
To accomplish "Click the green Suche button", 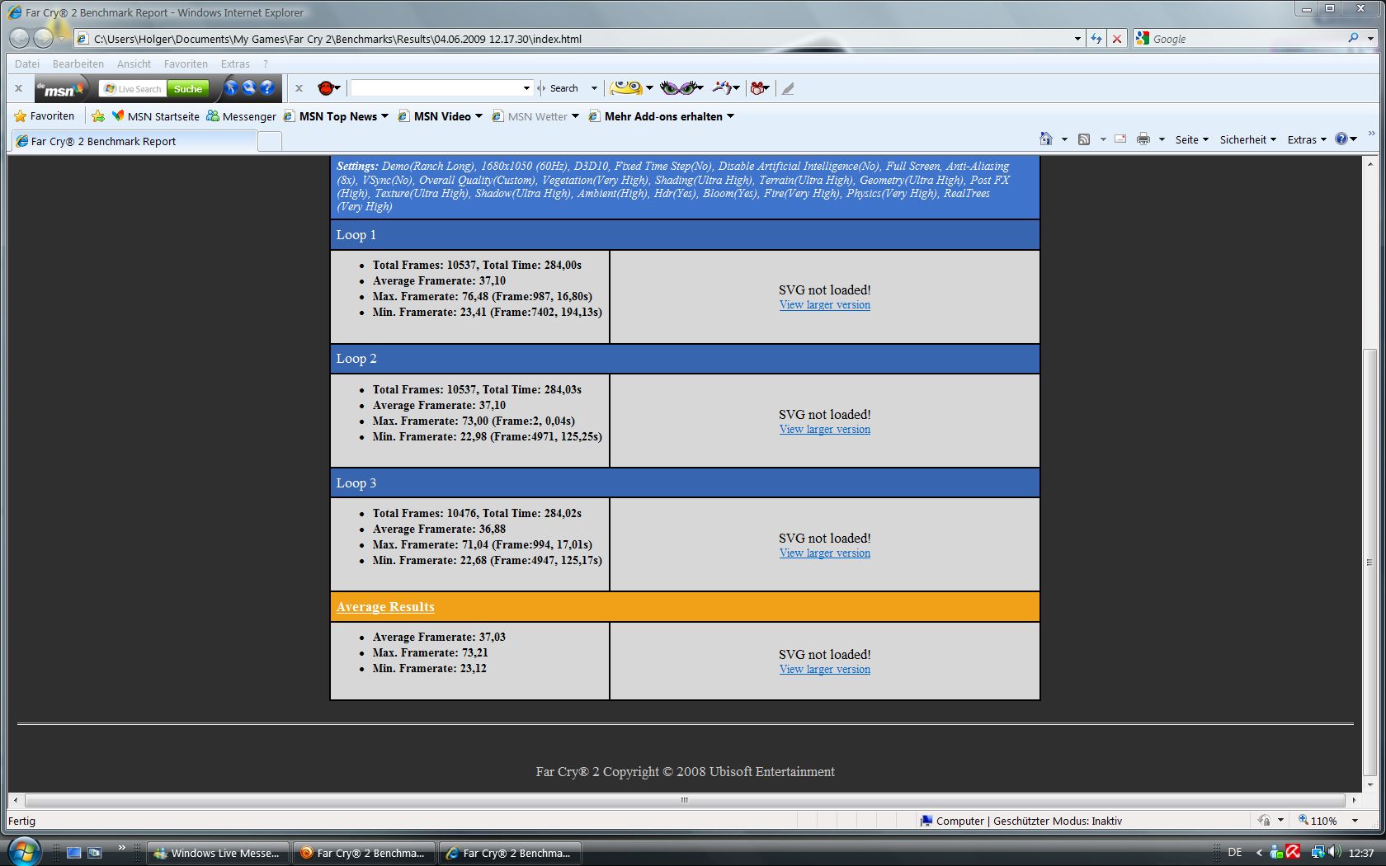I will pos(188,88).
